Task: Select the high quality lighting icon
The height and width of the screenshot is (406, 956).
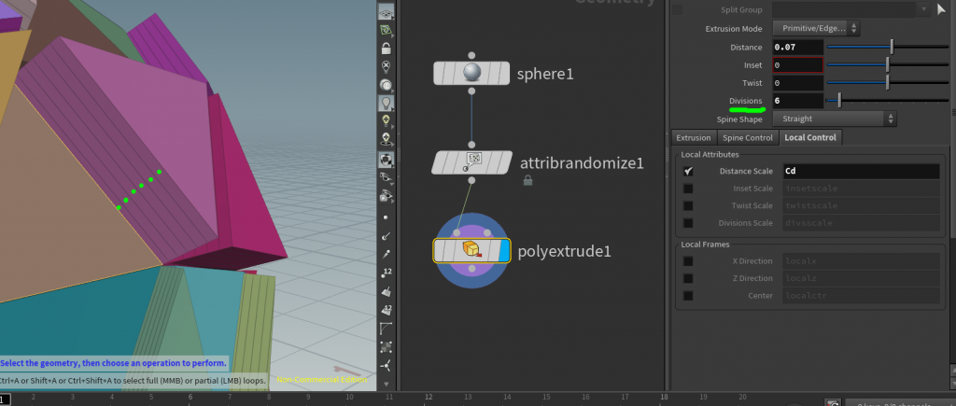Action: click(386, 121)
